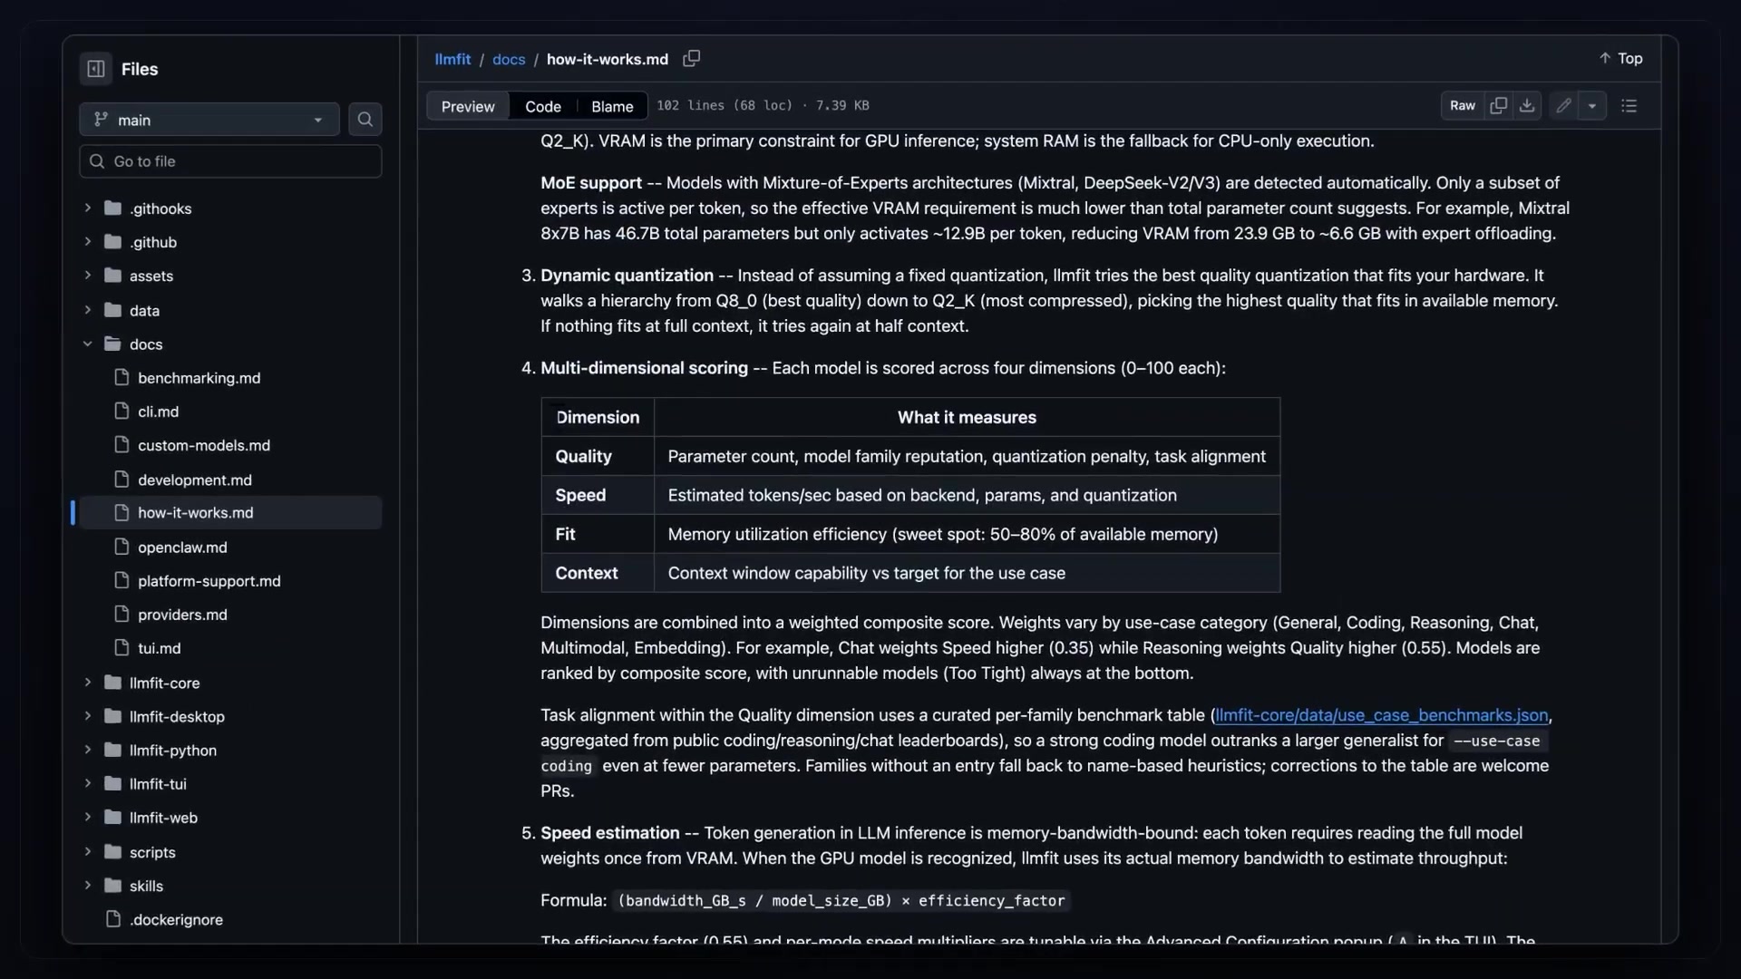
Task: Open how-it-works.md in the file tree
Action: click(230, 513)
